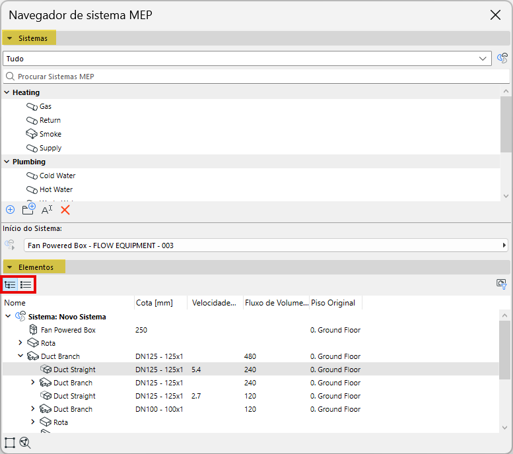Switch Elementos to hierarchical tree view

point(10,284)
